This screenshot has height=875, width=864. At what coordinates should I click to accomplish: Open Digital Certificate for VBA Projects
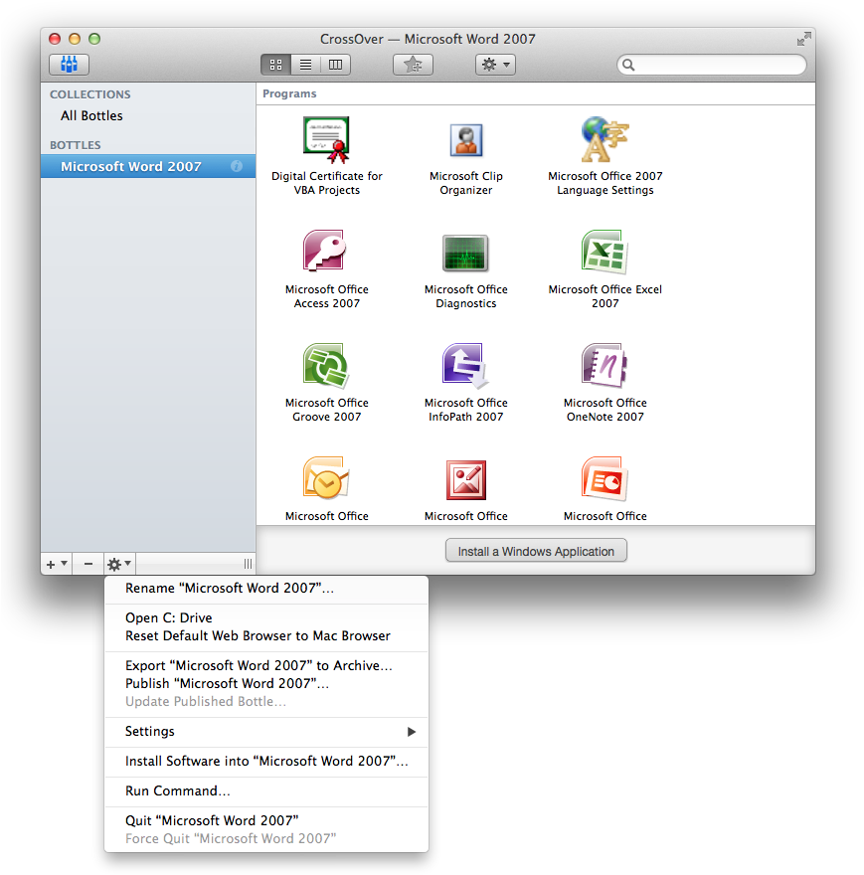point(326,156)
